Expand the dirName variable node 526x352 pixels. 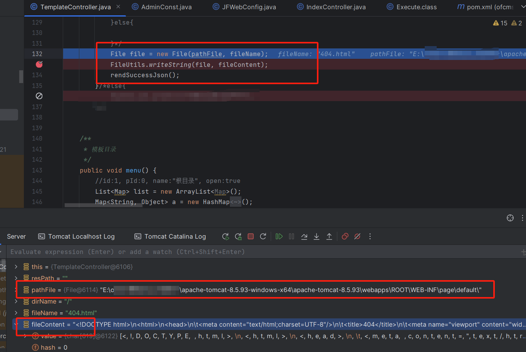(16, 301)
